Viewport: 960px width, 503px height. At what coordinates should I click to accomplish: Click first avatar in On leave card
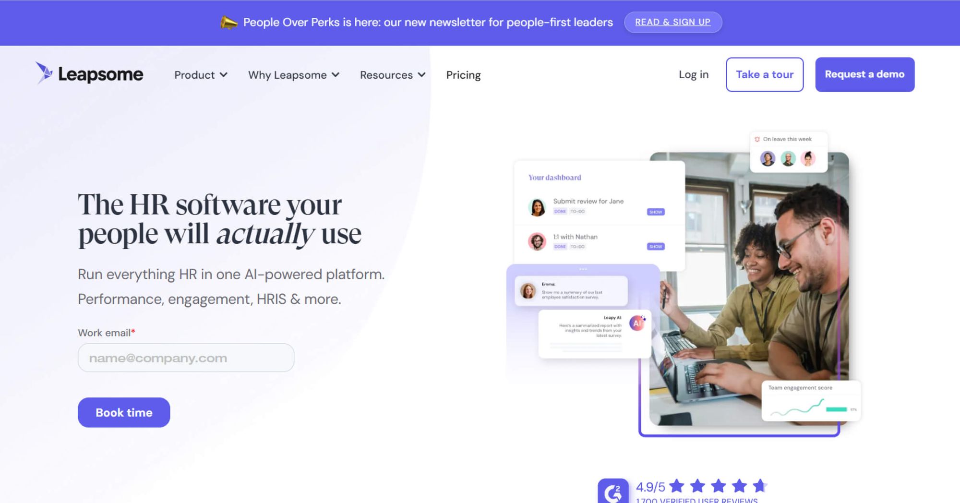tap(768, 158)
